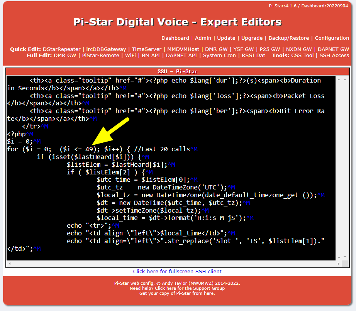The height and width of the screenshot is (311, 356).
Task: Click the '$dt->setTimeZone' line
Action: (x=153, y=210)
